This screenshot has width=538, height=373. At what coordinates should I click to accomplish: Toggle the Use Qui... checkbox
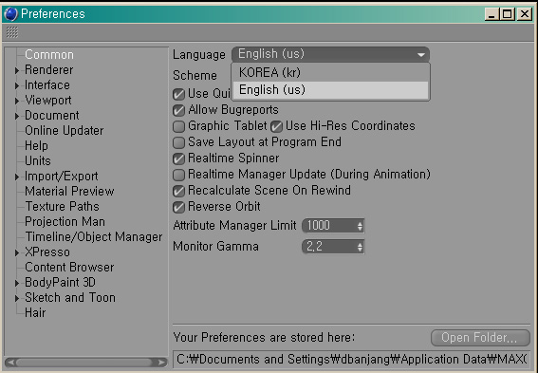(x=178, y=94)
